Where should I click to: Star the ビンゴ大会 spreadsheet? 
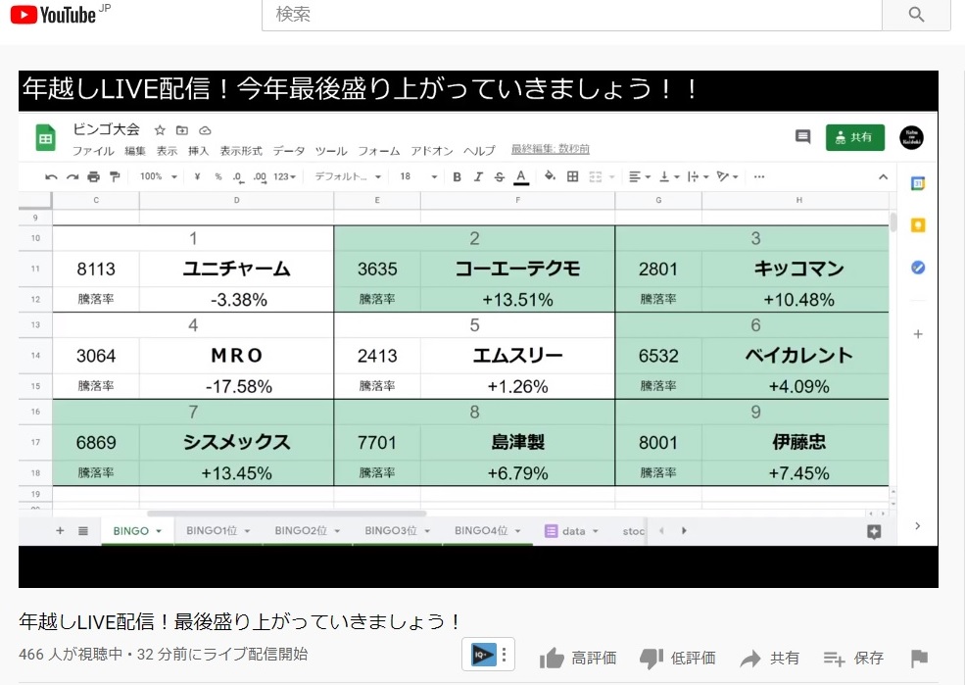pos(160,130)
